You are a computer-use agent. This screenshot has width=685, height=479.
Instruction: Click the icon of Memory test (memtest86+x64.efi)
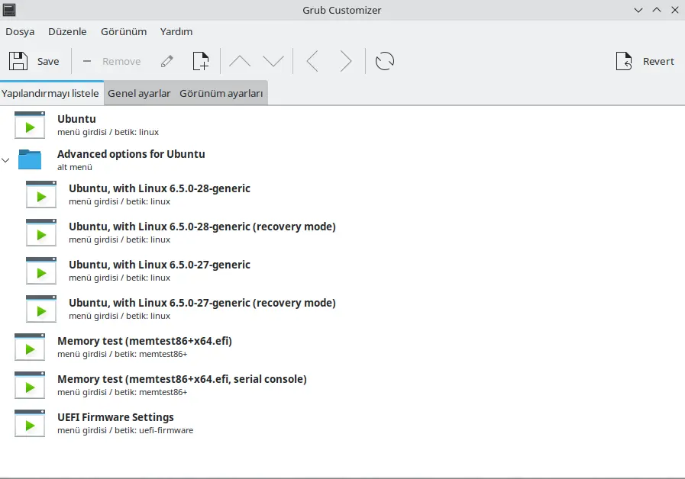pos(30,347)
